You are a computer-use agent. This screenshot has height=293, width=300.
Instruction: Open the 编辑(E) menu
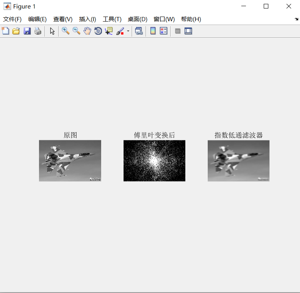pyautogui.click(x=37, y=19)
